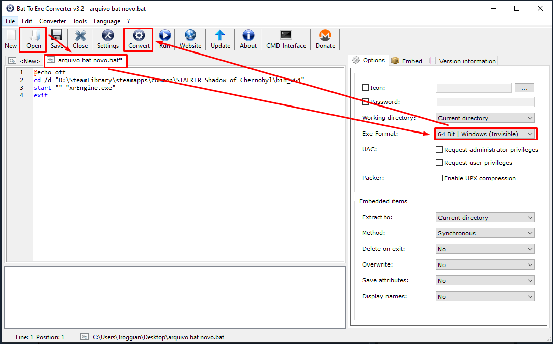Open the ? help menu
This screenshot has width=553, height=344.
(129, 21)
